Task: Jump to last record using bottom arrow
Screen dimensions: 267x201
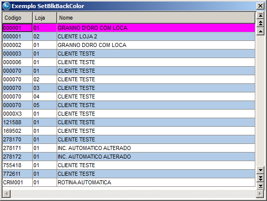Action: [260, 186]
